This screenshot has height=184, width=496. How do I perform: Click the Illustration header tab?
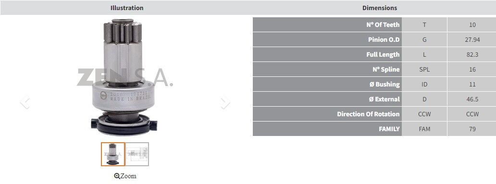(127, 8)
